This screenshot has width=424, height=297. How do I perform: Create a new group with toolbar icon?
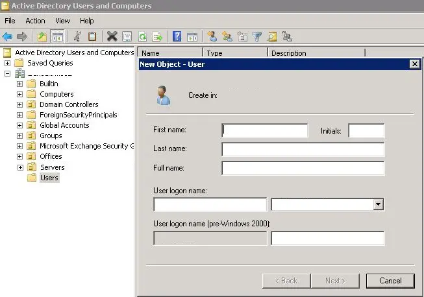[227, 36]
